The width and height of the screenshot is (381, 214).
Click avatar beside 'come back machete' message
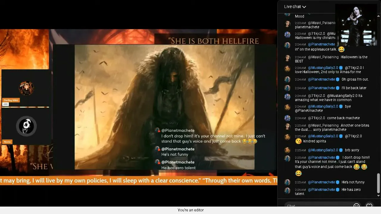pos(287,118)
